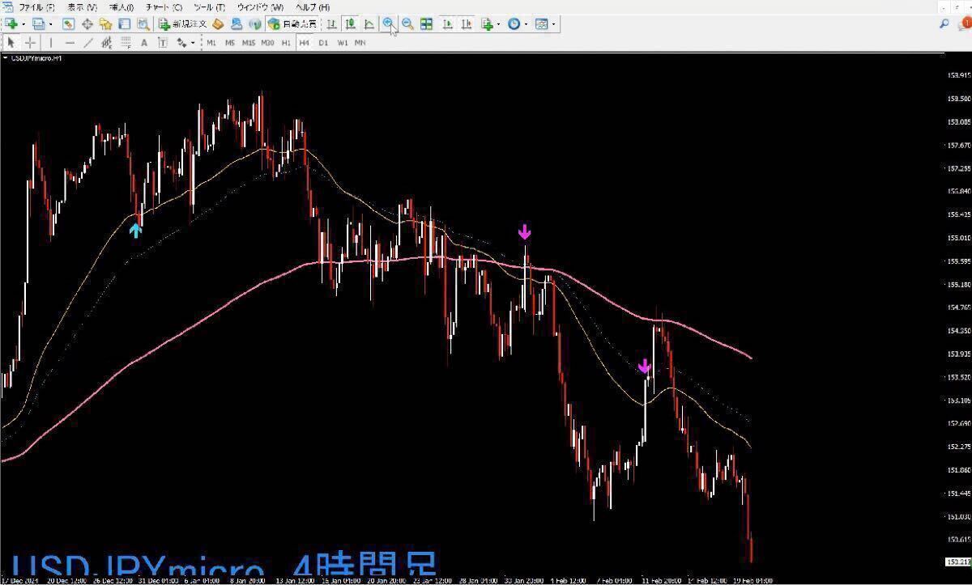Open the ファイル (F) menu
This screenshot has height=585, width=972.
[37, 7]
